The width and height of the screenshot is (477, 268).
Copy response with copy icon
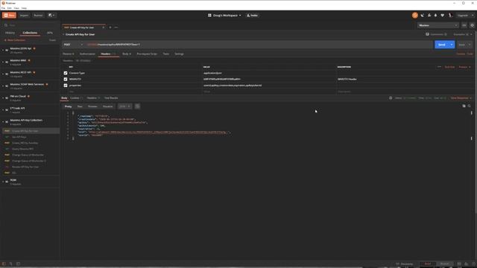point(464,106)
